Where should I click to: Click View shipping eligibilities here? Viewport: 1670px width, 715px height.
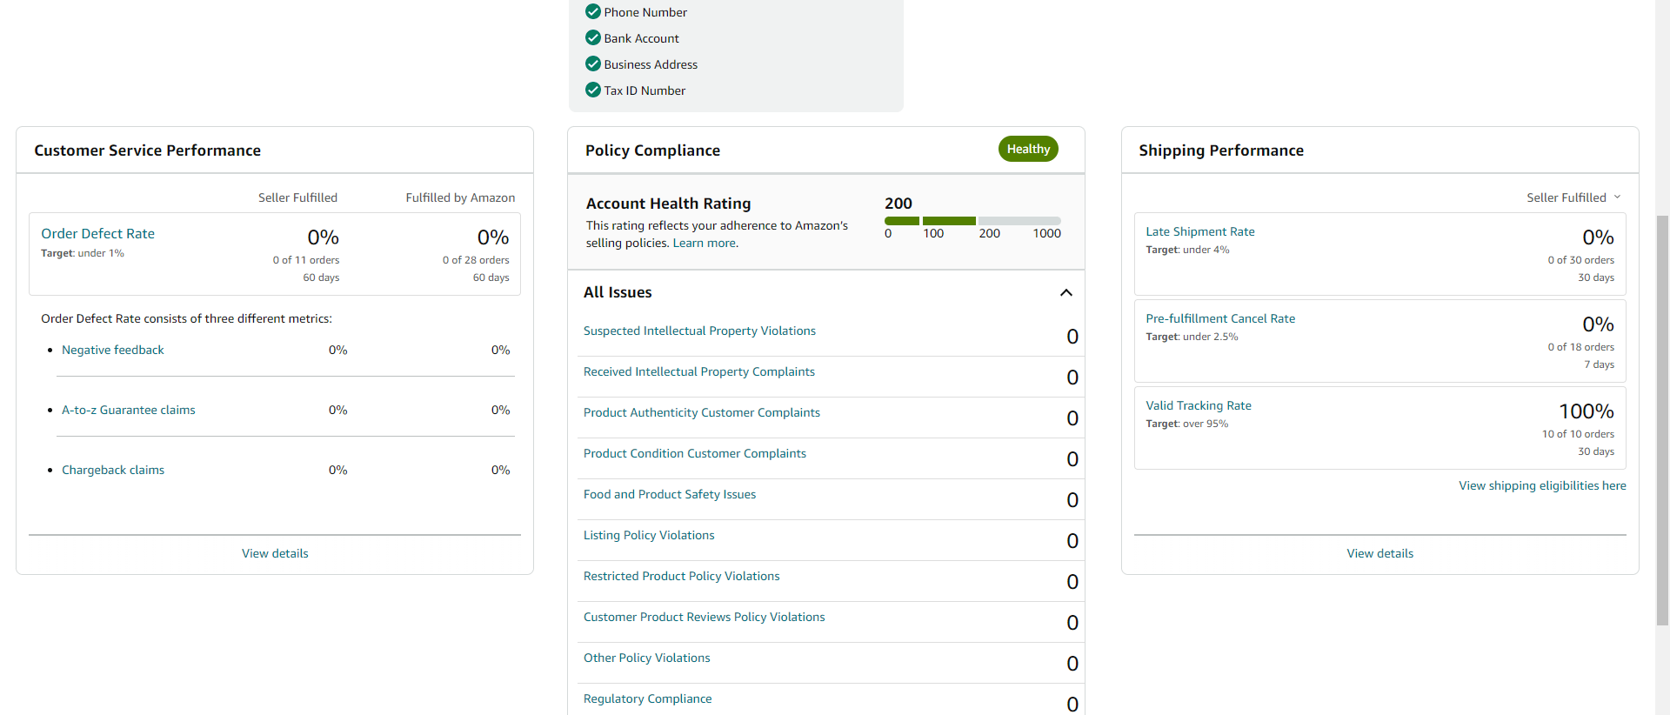tap(1542, 485)
